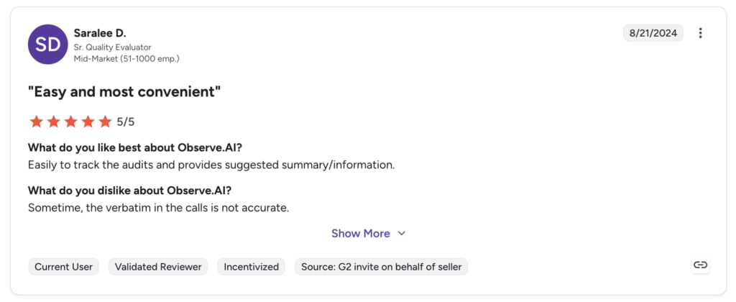Click the 8/21/2024 date badge

coord(653,33)
